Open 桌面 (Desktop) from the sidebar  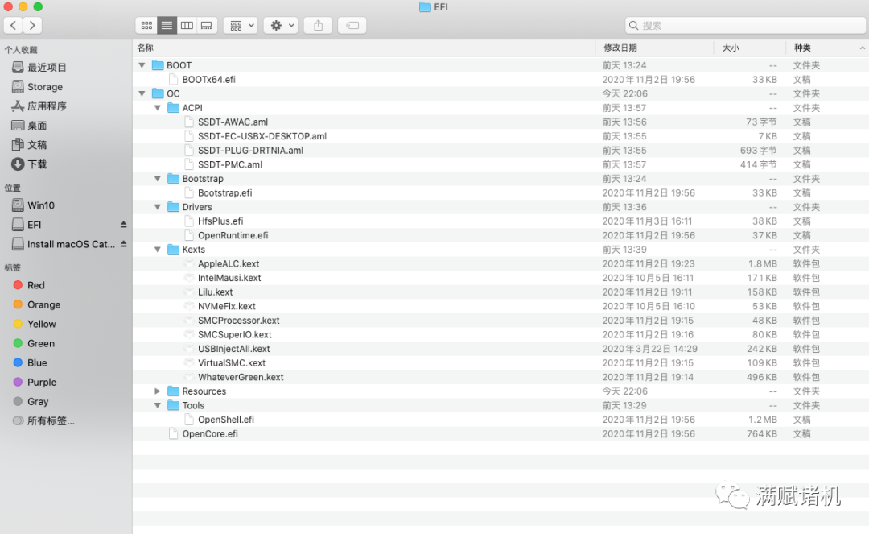click(x=35, y=125)
